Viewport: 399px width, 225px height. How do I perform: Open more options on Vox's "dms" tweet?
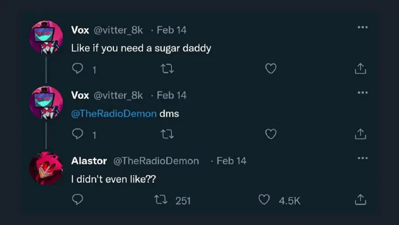(x=363, y=92)
